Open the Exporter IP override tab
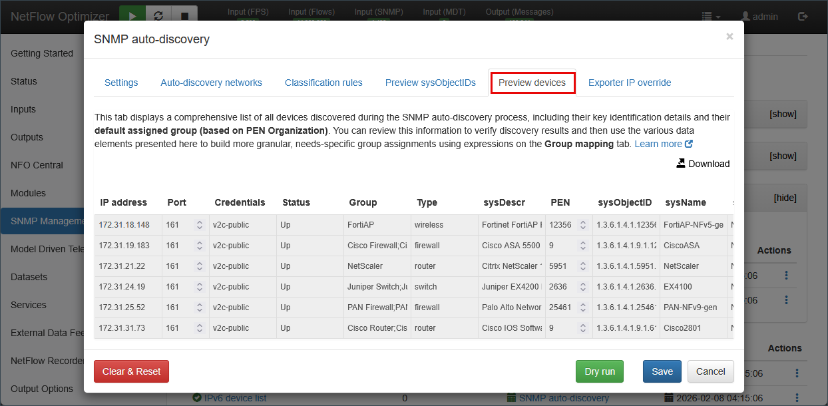This screenshot has height=406, width=828. 629,83
